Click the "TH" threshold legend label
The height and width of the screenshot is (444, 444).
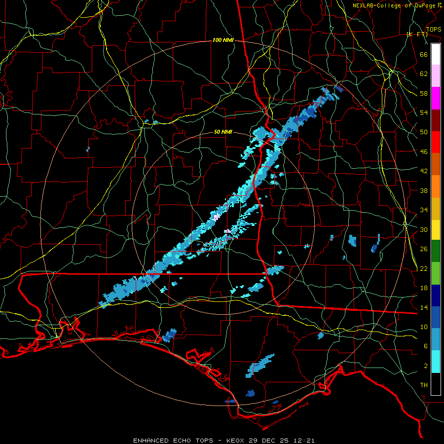[x=424, y=385]
